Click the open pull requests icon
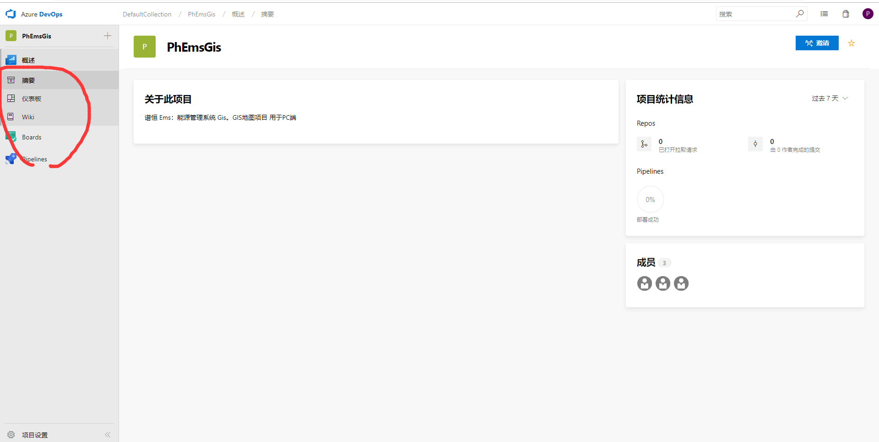879x442 pixels. 644,144
